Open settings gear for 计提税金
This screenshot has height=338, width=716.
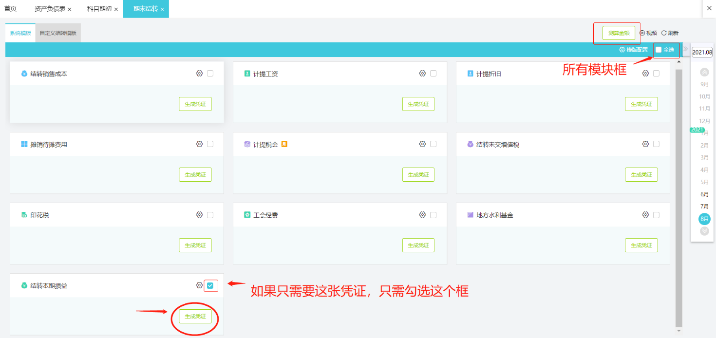422,144
